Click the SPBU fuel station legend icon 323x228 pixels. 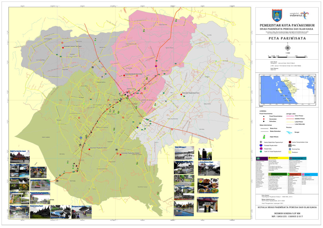tap(290, 146)
